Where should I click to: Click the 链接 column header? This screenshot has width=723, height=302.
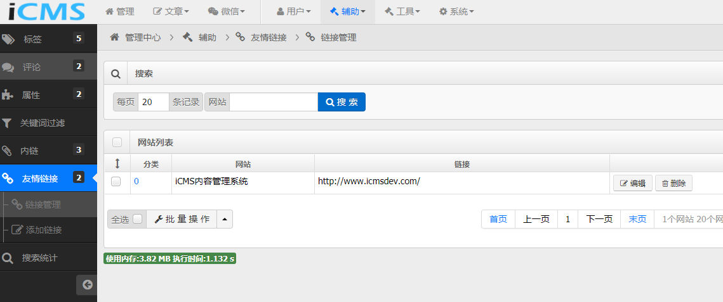point(462,164)
